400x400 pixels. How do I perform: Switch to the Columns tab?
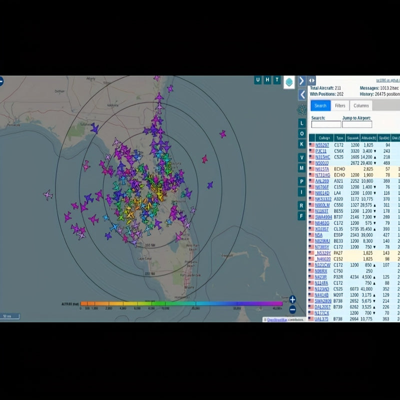[x=361, y=105]
